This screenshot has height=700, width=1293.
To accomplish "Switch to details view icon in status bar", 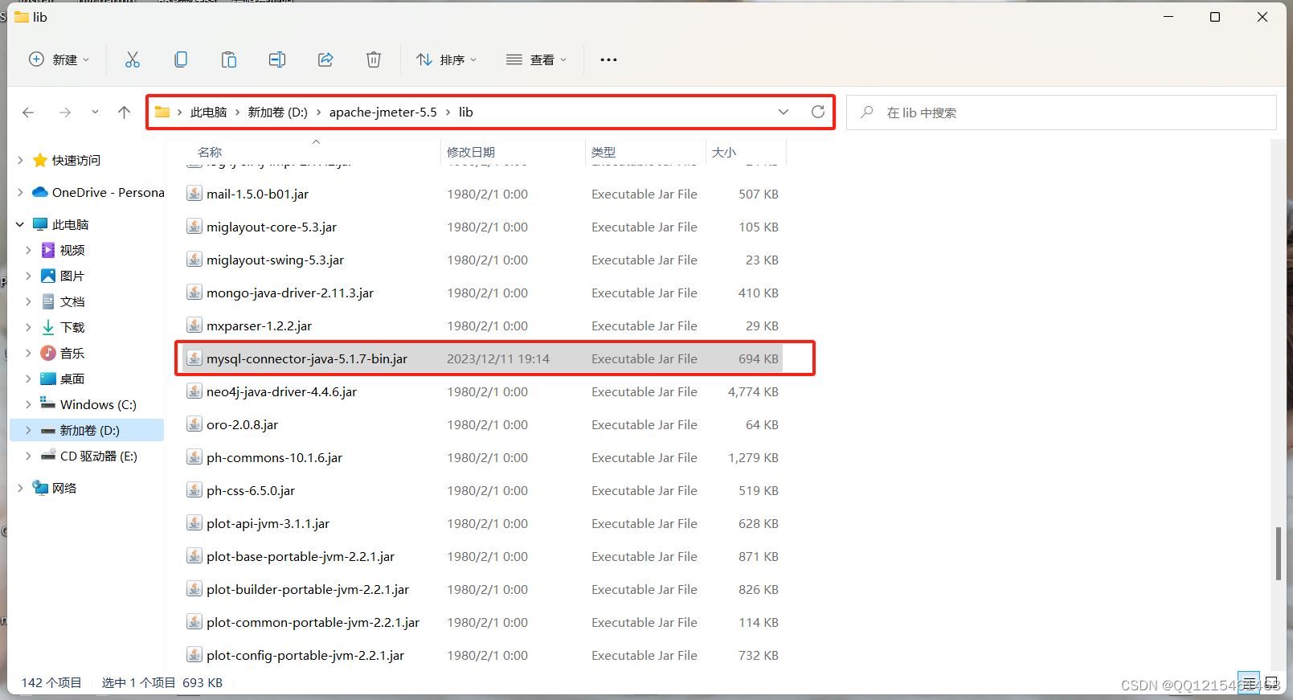I will click(x=1249, y=682).
